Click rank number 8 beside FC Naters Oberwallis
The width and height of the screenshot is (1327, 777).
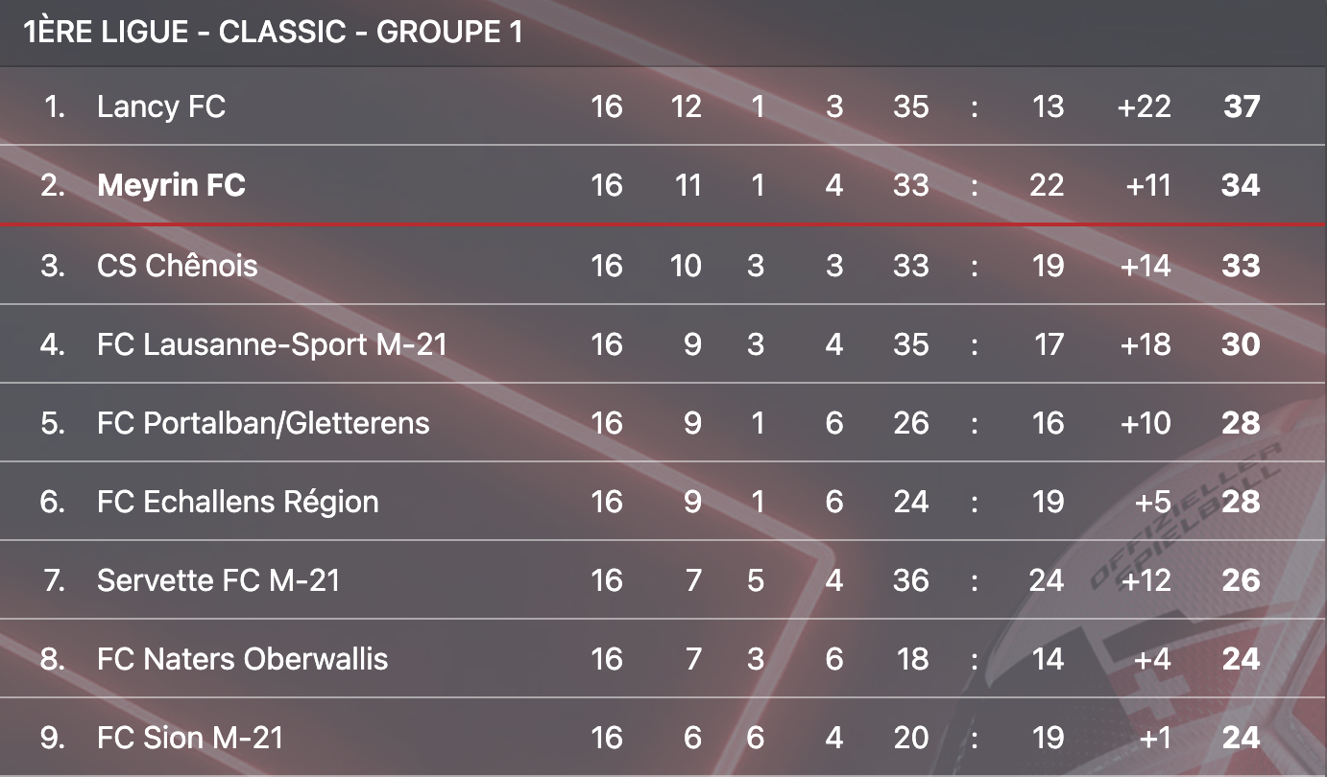tap(53, 658)
